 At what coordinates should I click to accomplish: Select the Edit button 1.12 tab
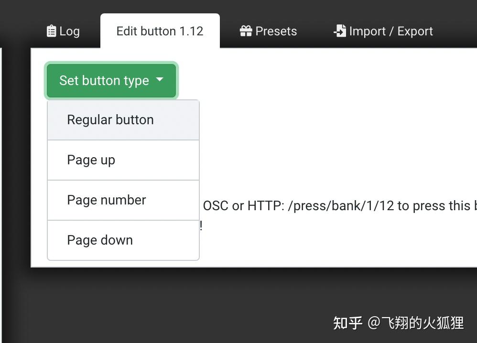tap(160, 31)
